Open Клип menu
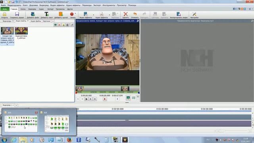This screenshot has width=254, height=143. coord(25,5)
